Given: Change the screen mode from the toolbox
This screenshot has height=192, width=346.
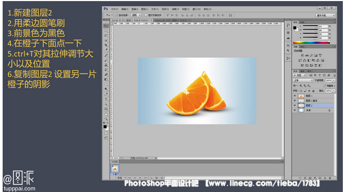Looking at the screenshot, I should [106, 138].
